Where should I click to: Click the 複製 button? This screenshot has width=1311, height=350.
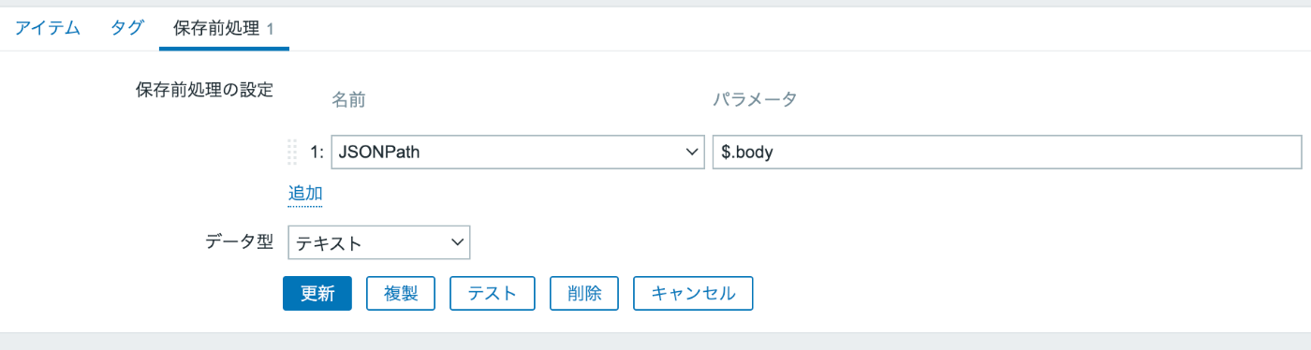click(x=400, y=293)
